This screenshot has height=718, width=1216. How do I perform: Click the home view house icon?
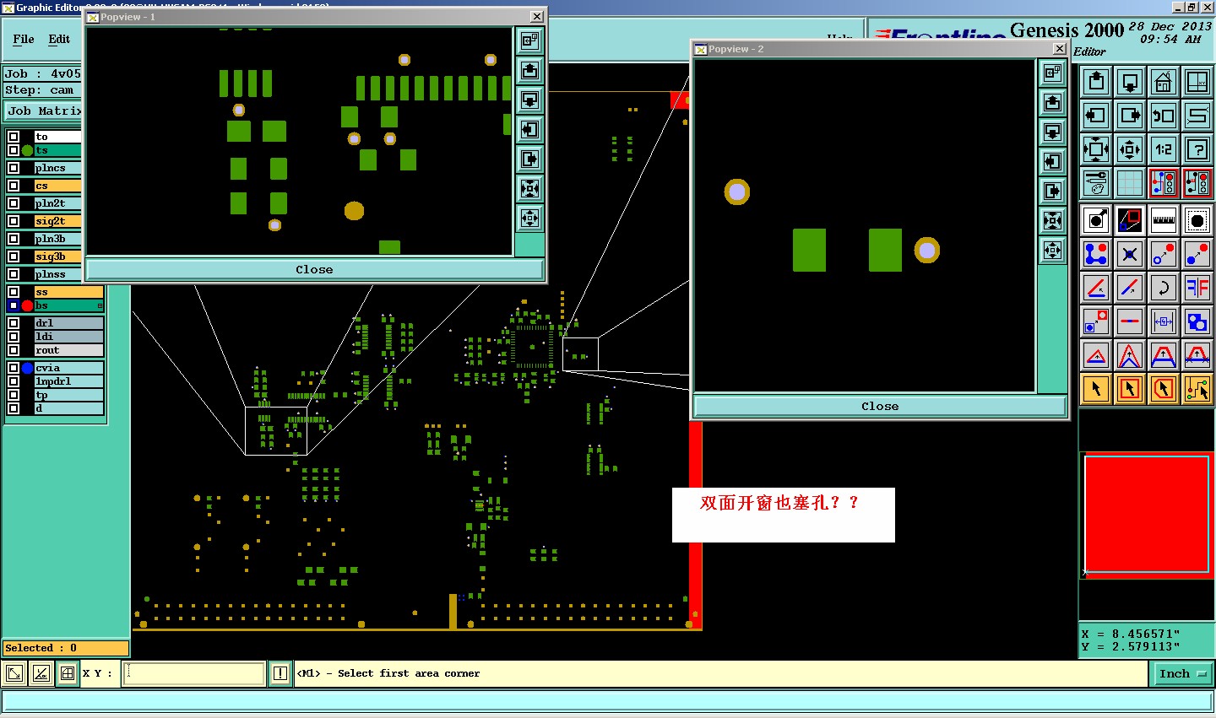click(x=1164, y=82)
